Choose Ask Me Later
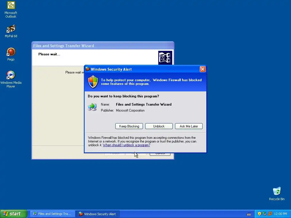The width and height of the screenshot is (291, 218). (x=189, y=126)
